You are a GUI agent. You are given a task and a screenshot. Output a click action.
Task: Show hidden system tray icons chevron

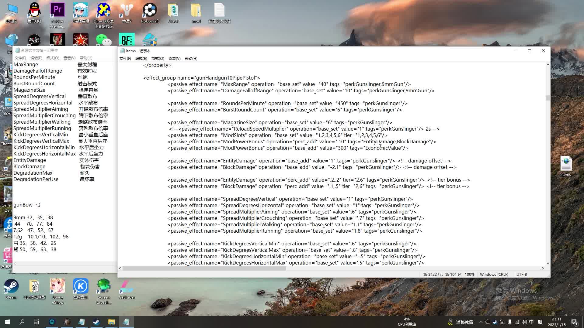pyautogui.click(x=480, y=322)
